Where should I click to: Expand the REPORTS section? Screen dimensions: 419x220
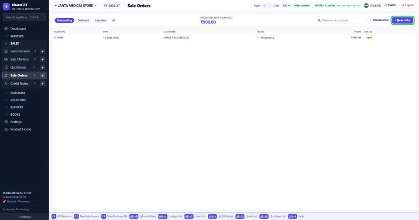[x=17, y=107]
